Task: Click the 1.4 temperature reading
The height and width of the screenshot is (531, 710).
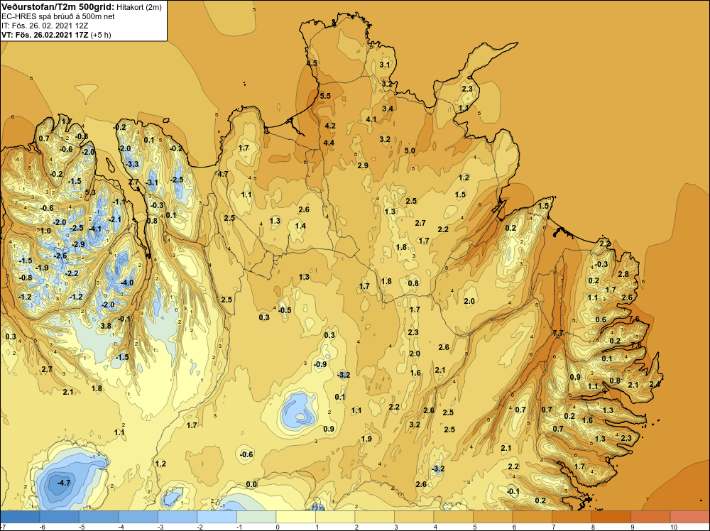Action: [300, 226]
